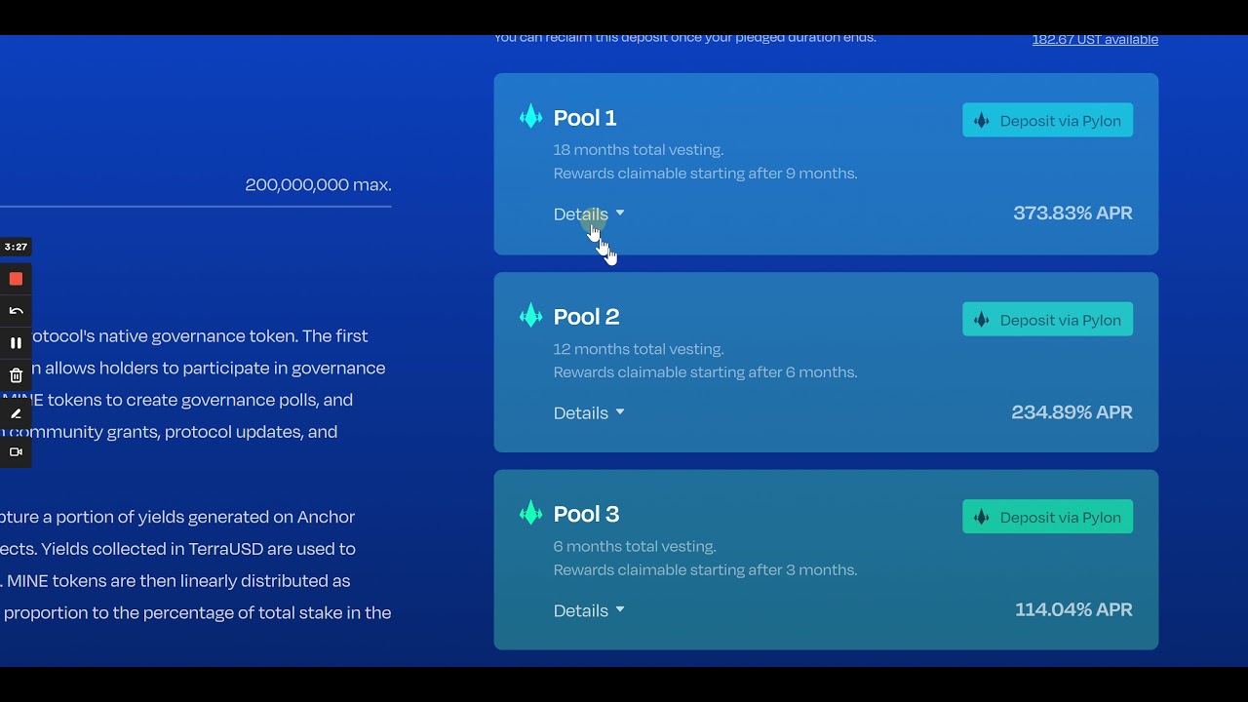This screenshot has height=702, width=1248.
Task: Click the 373.83% APR value
Action: [1072, 213]
